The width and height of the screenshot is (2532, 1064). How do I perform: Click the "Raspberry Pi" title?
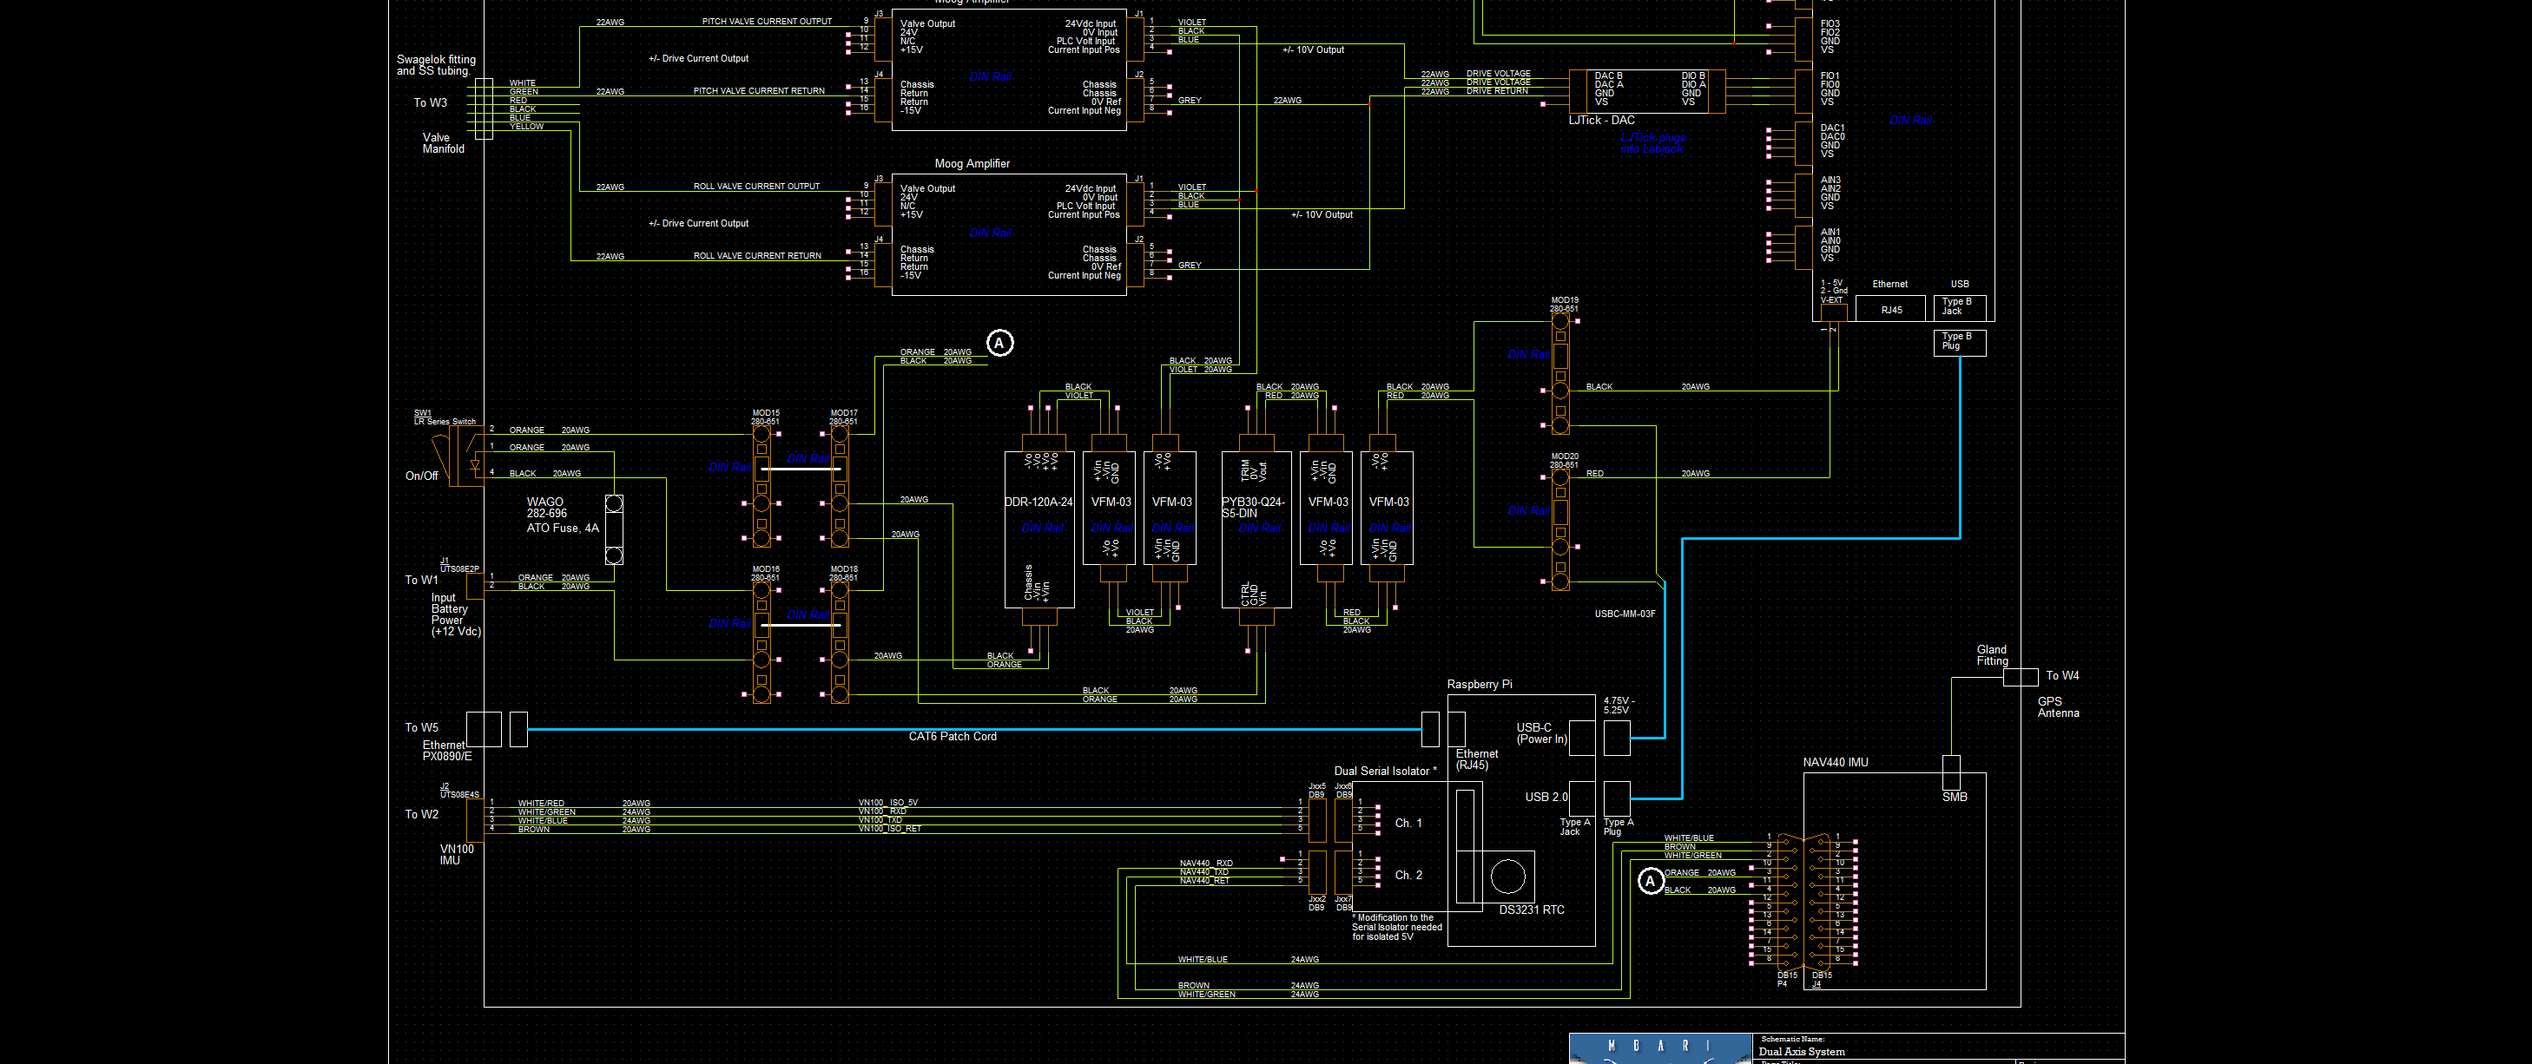(x=1480, y=685)
